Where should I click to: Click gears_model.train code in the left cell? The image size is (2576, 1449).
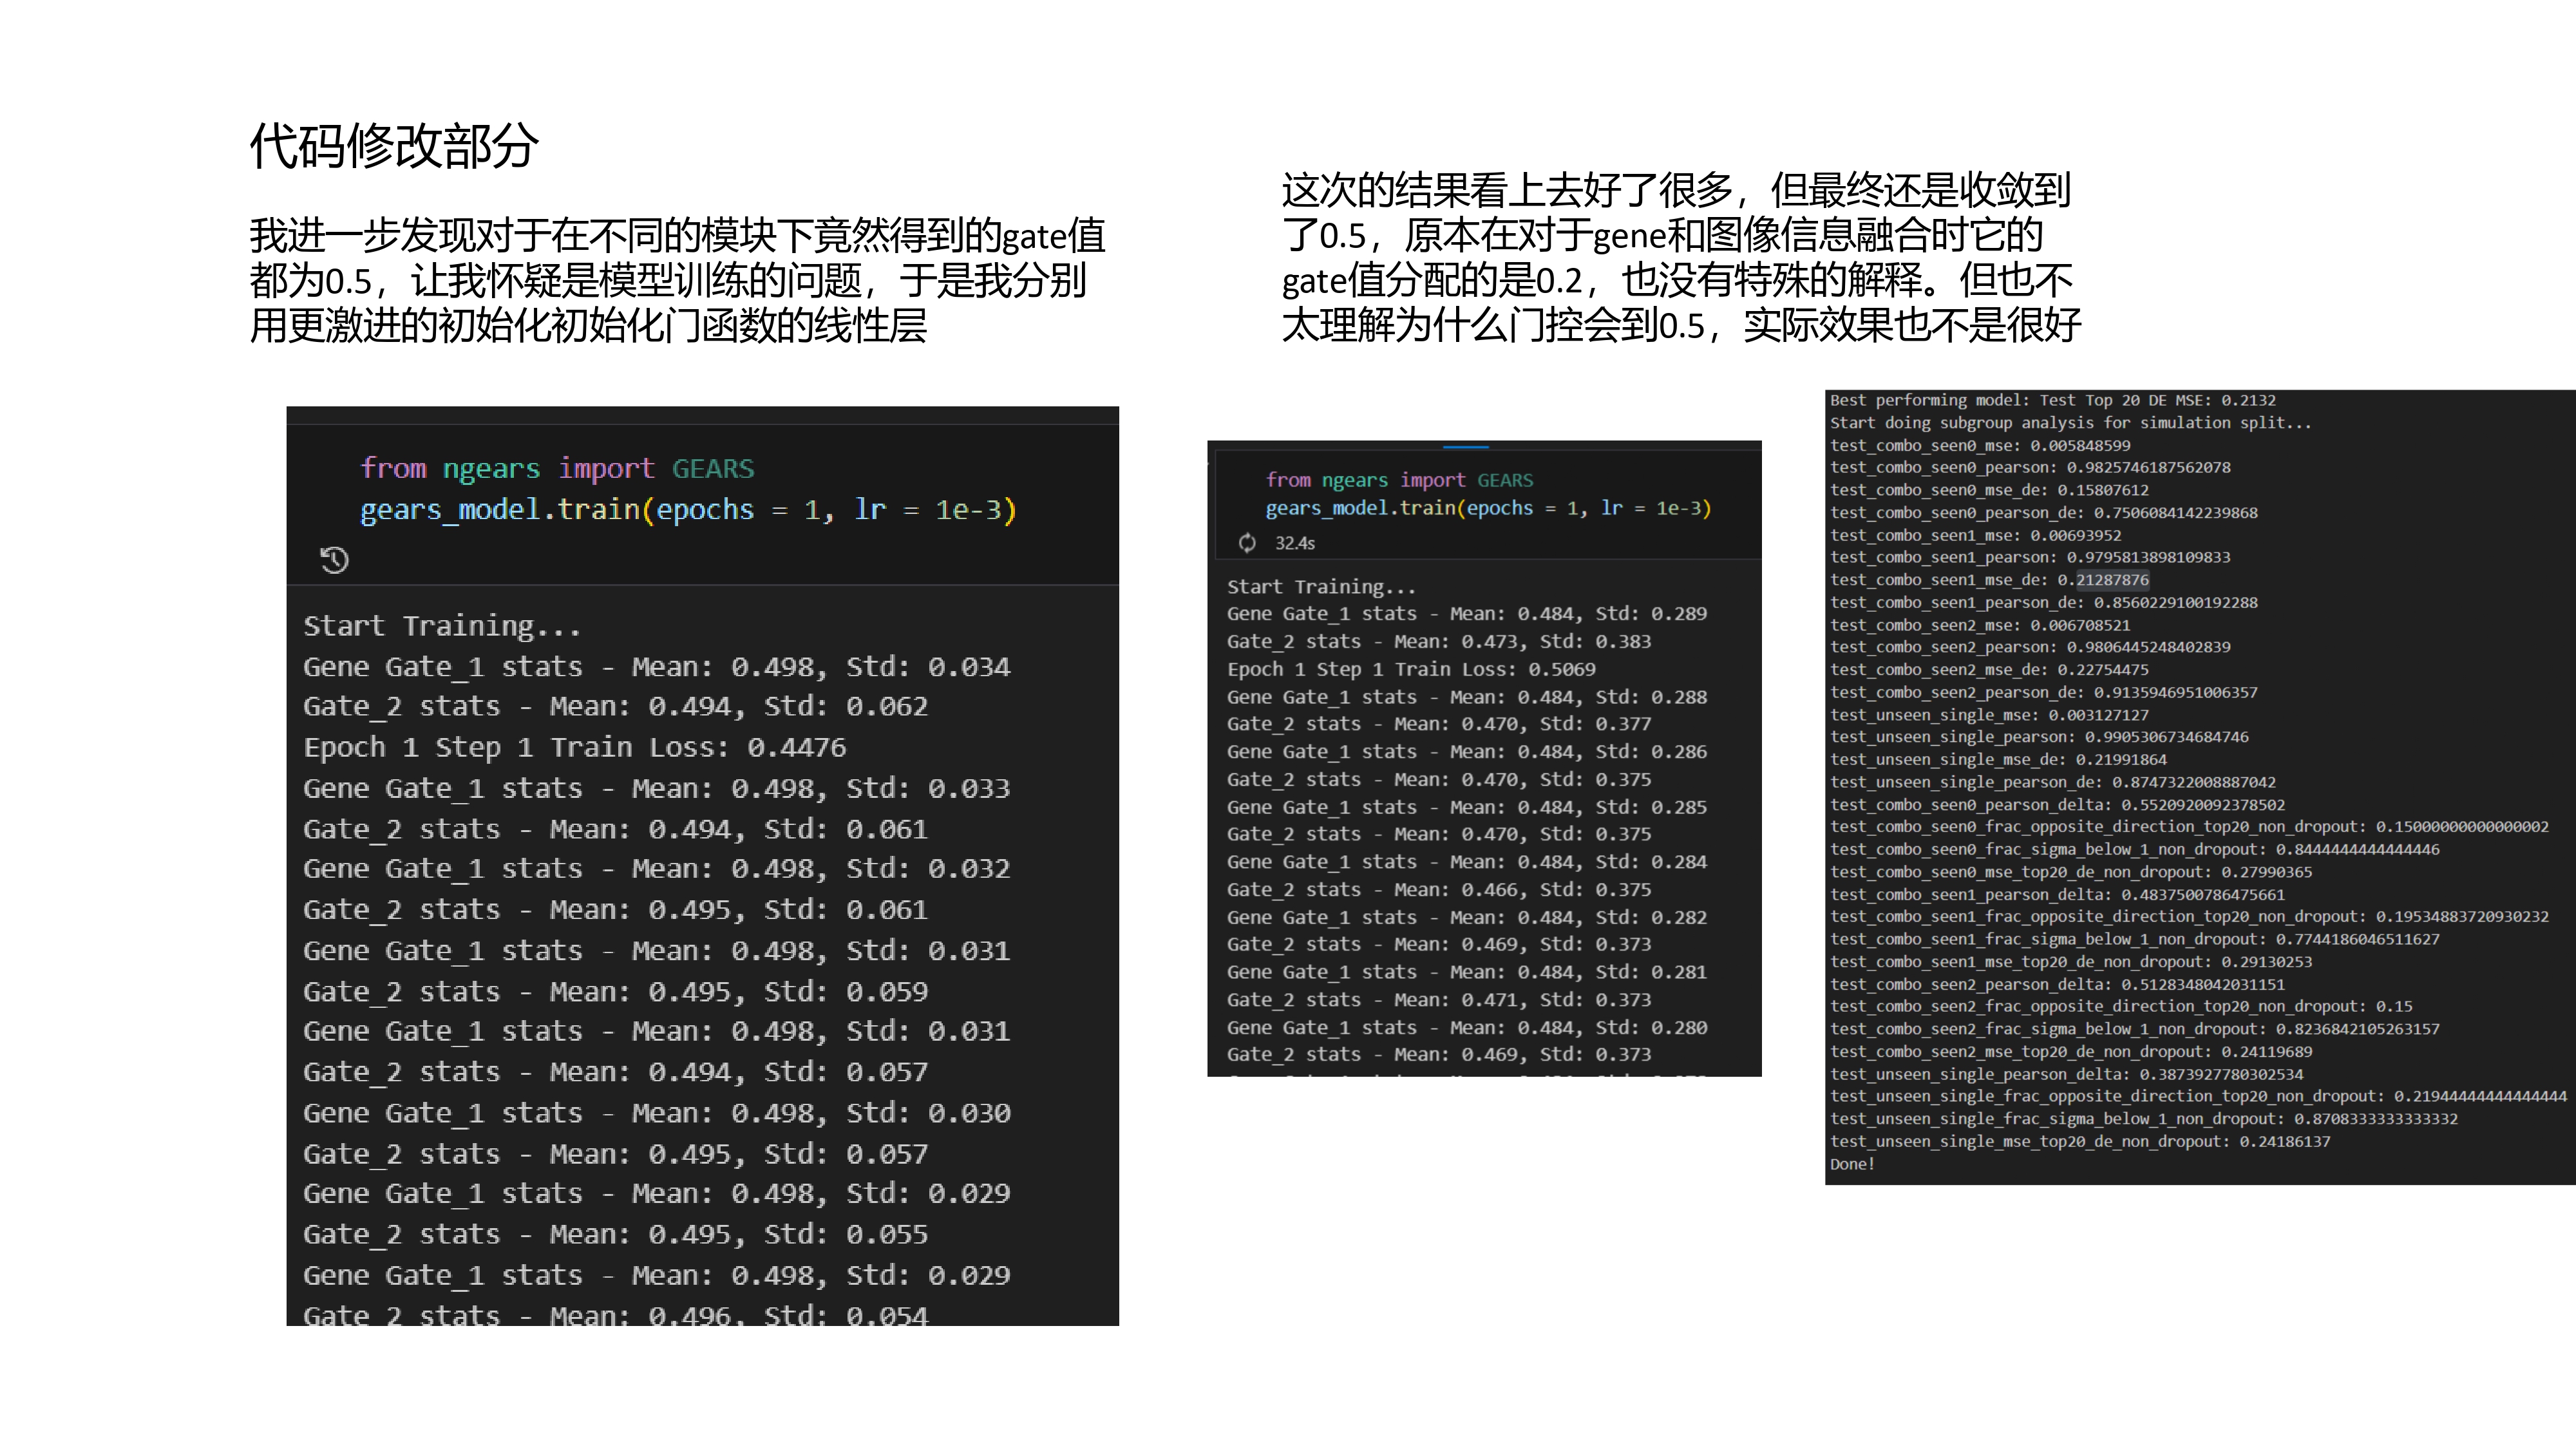(687, 510)
